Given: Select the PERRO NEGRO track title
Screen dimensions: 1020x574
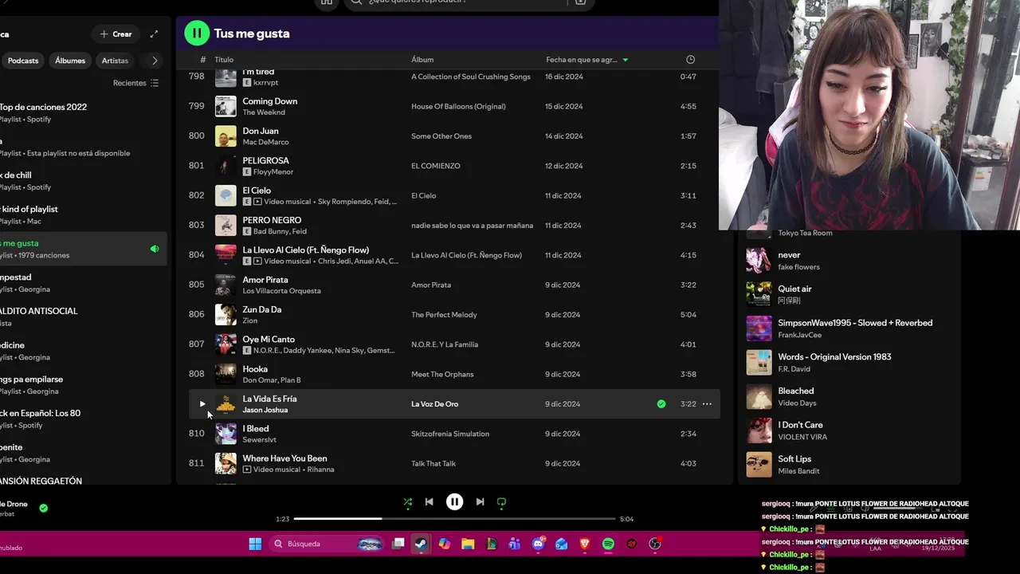Looking at the screenshot, I should tap(272, 220).
